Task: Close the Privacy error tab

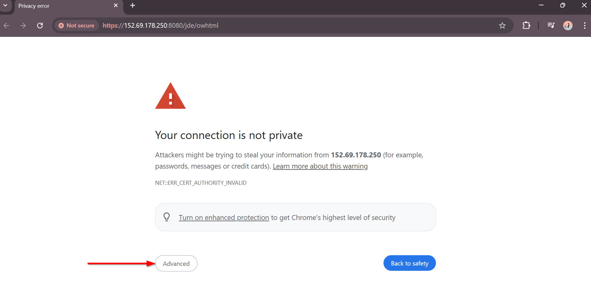Action: tap(116, 5)
